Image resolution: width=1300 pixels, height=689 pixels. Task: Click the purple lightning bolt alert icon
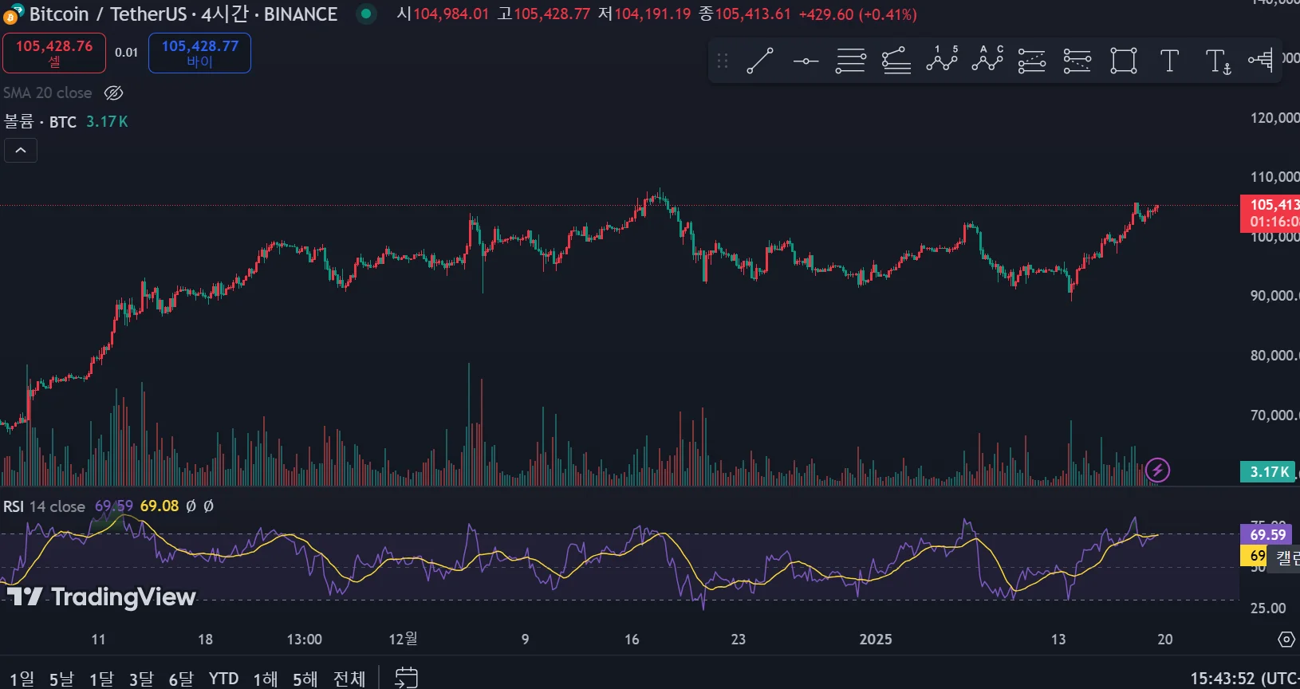tap(1157, 470)
